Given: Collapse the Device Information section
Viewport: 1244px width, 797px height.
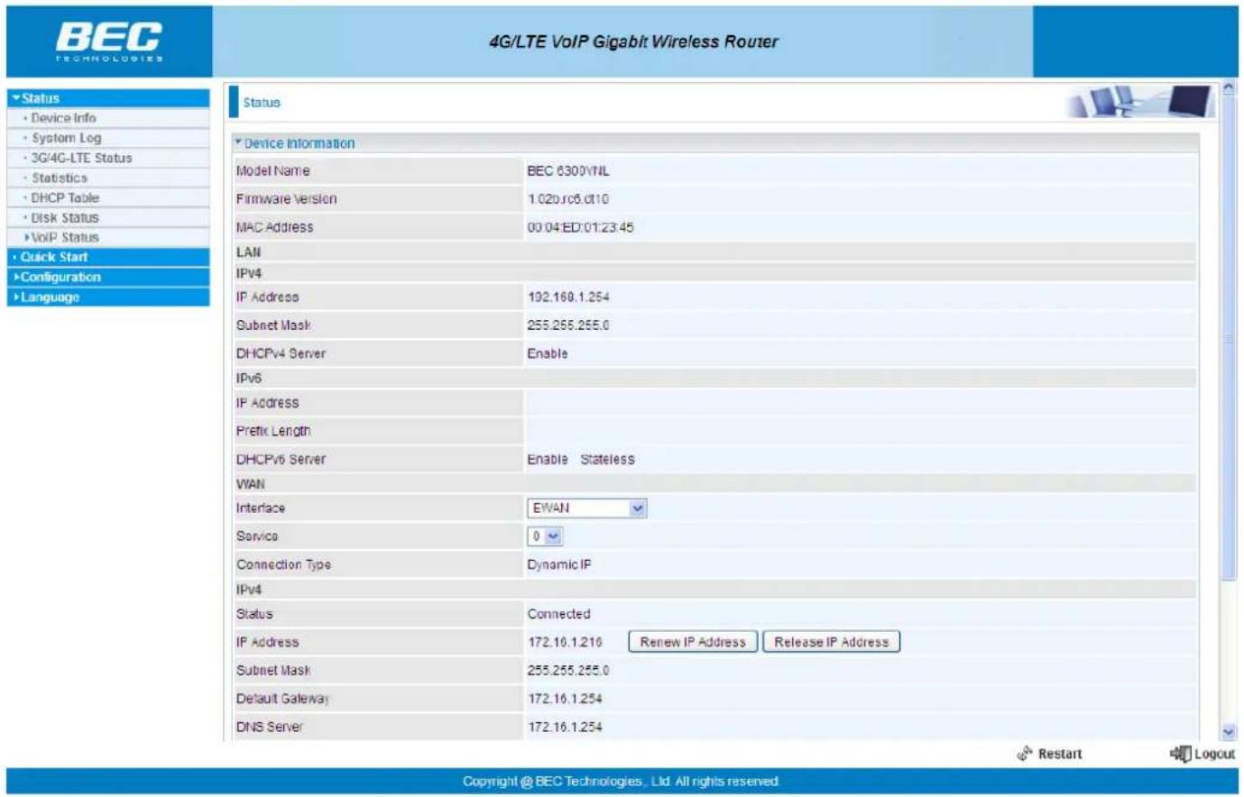Looking at the screenshot, I should pyautogui.click(x=295, y=143).
